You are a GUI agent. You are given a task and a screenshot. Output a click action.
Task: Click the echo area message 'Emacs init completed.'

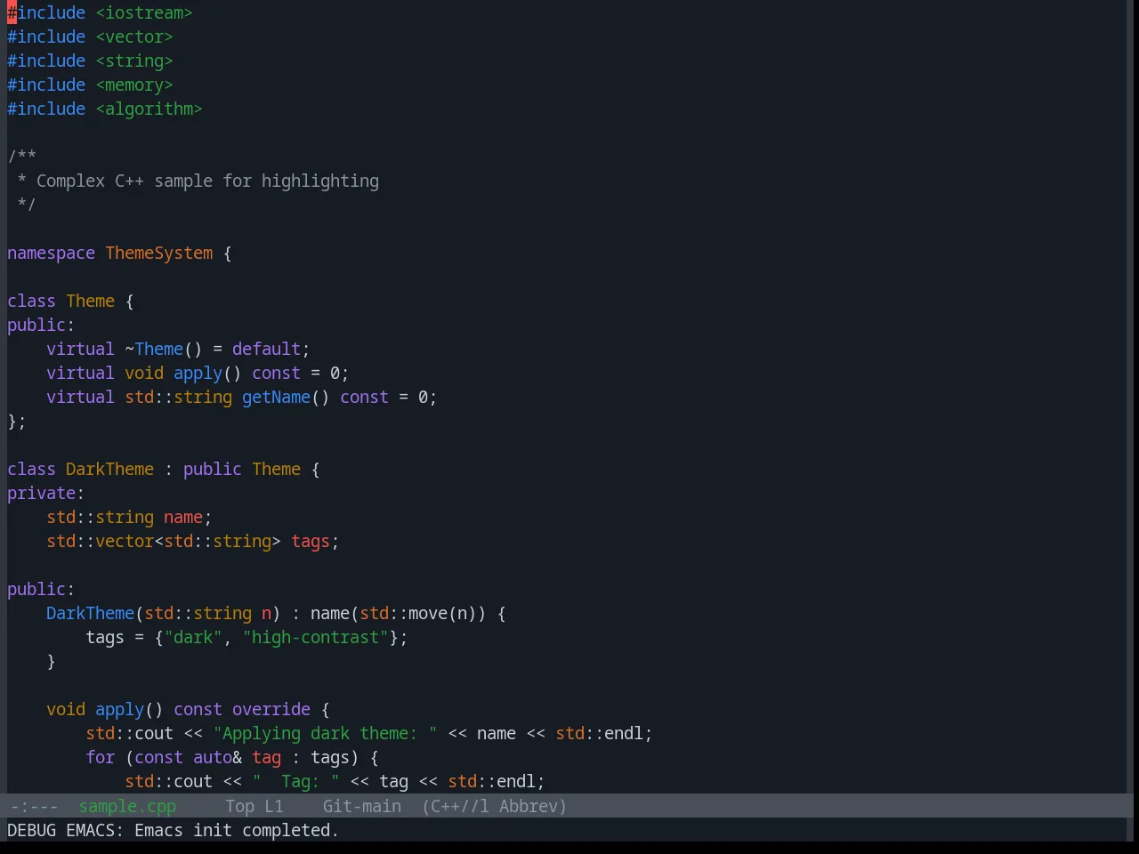[237, 830]
